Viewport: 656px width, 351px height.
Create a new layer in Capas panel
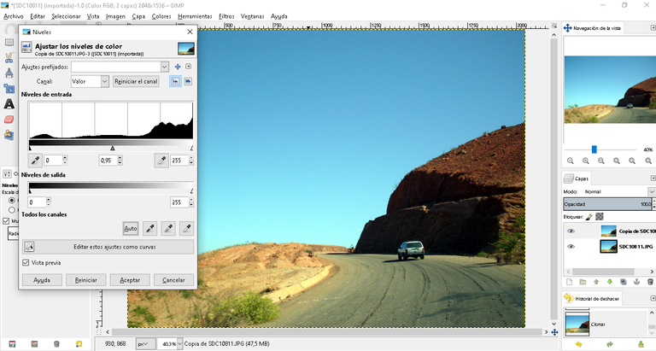569,282
